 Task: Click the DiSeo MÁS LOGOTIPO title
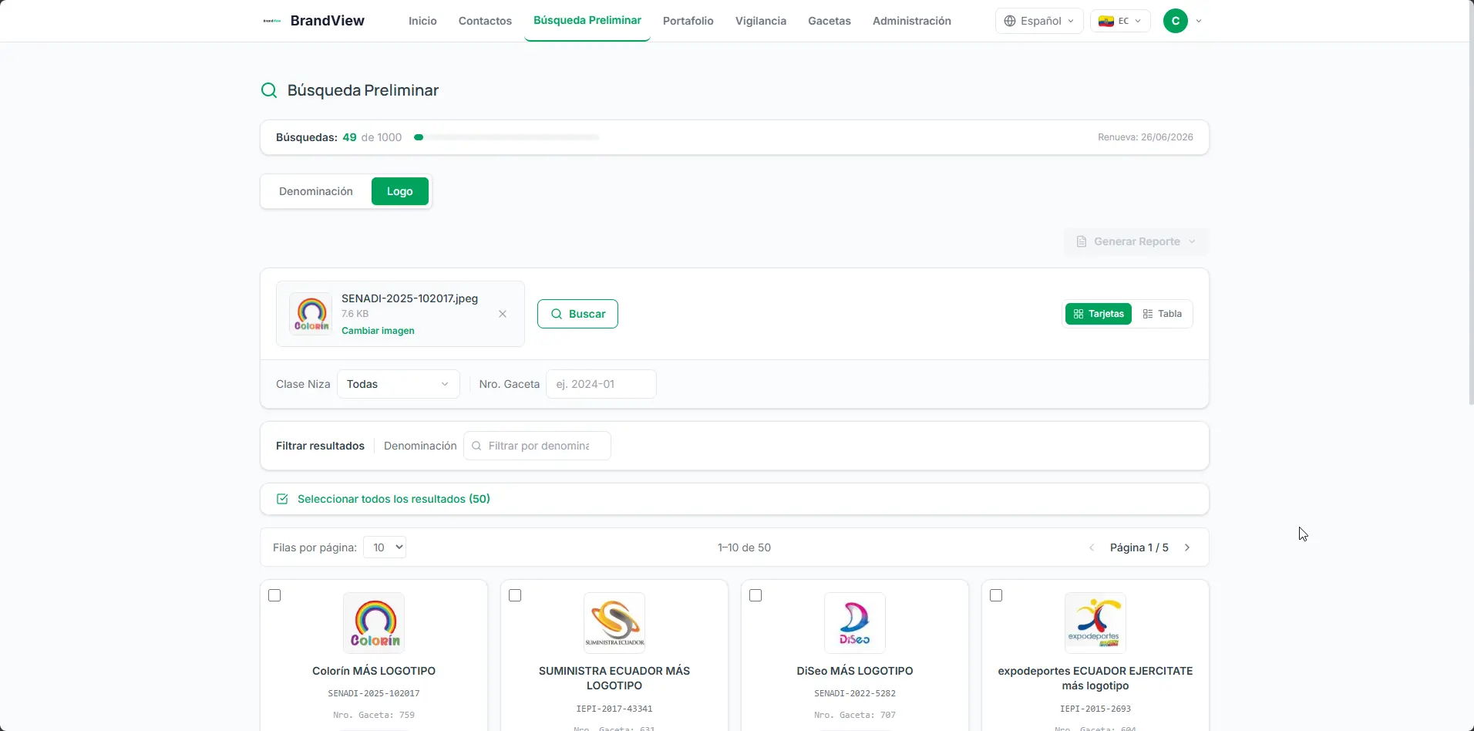pos(855,671)
